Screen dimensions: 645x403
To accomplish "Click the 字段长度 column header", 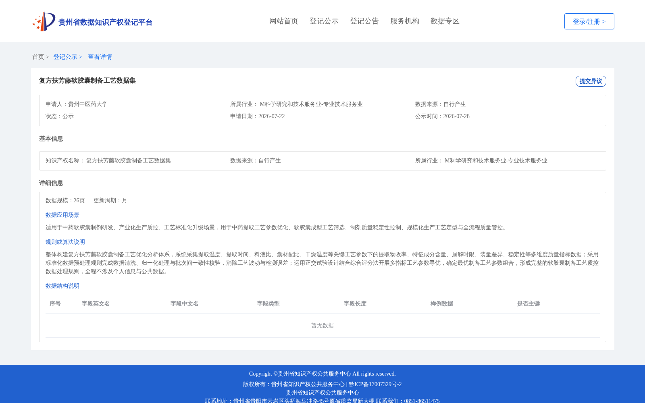I will pos(355,303).
